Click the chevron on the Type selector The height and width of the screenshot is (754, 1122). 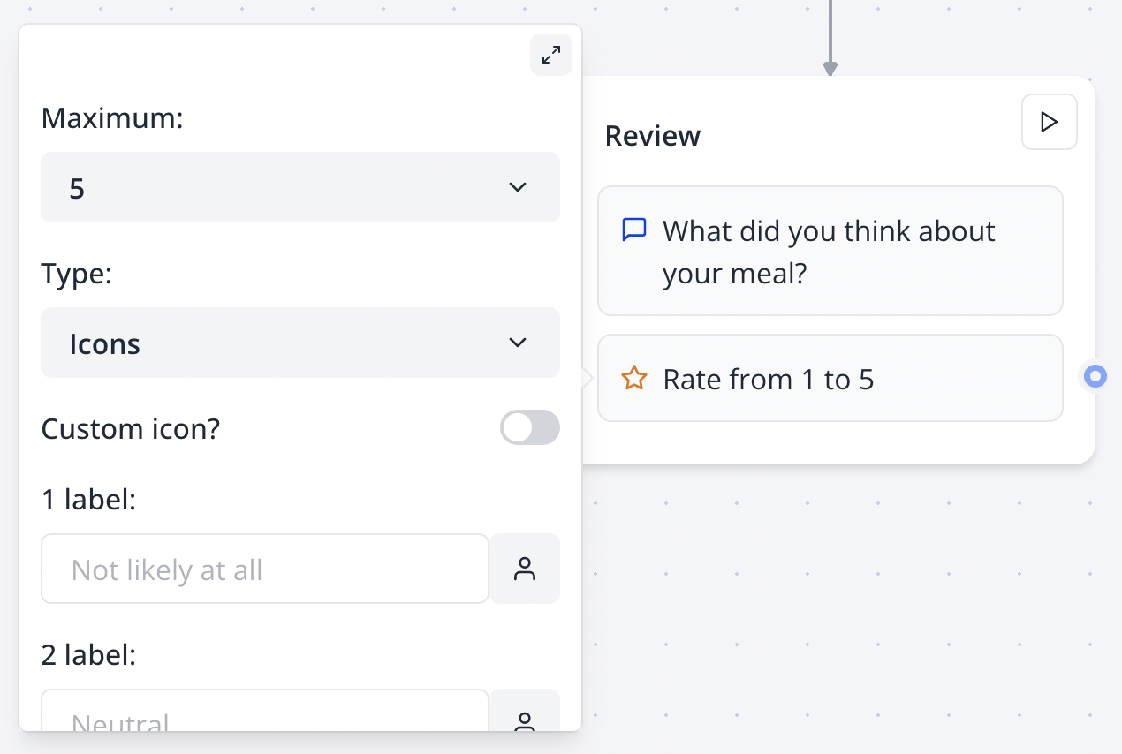tap(518, 343)
